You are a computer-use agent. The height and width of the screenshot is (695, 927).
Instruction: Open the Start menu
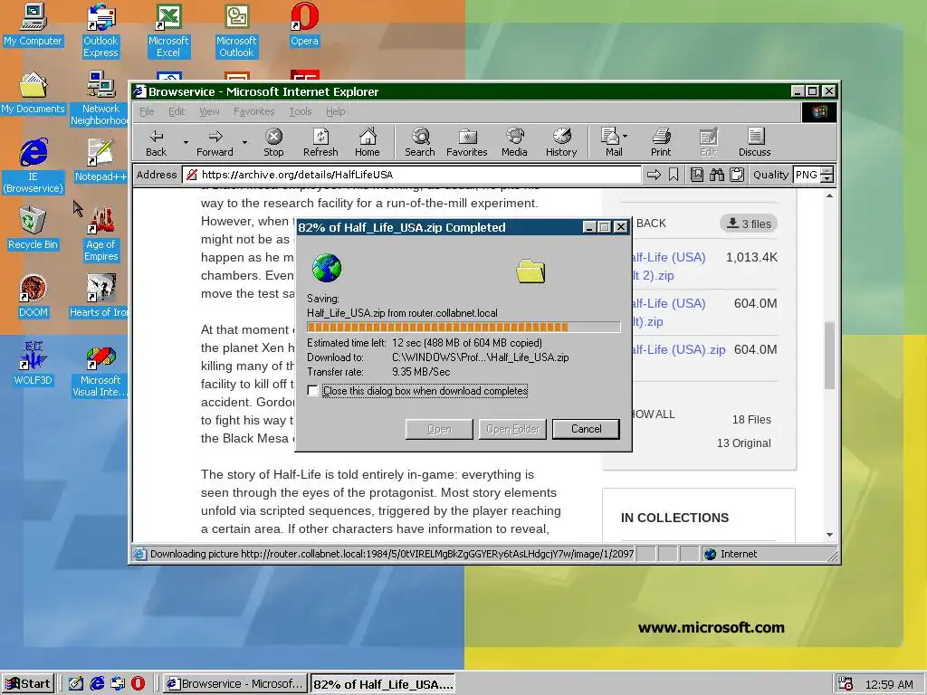tap(28, 684)
